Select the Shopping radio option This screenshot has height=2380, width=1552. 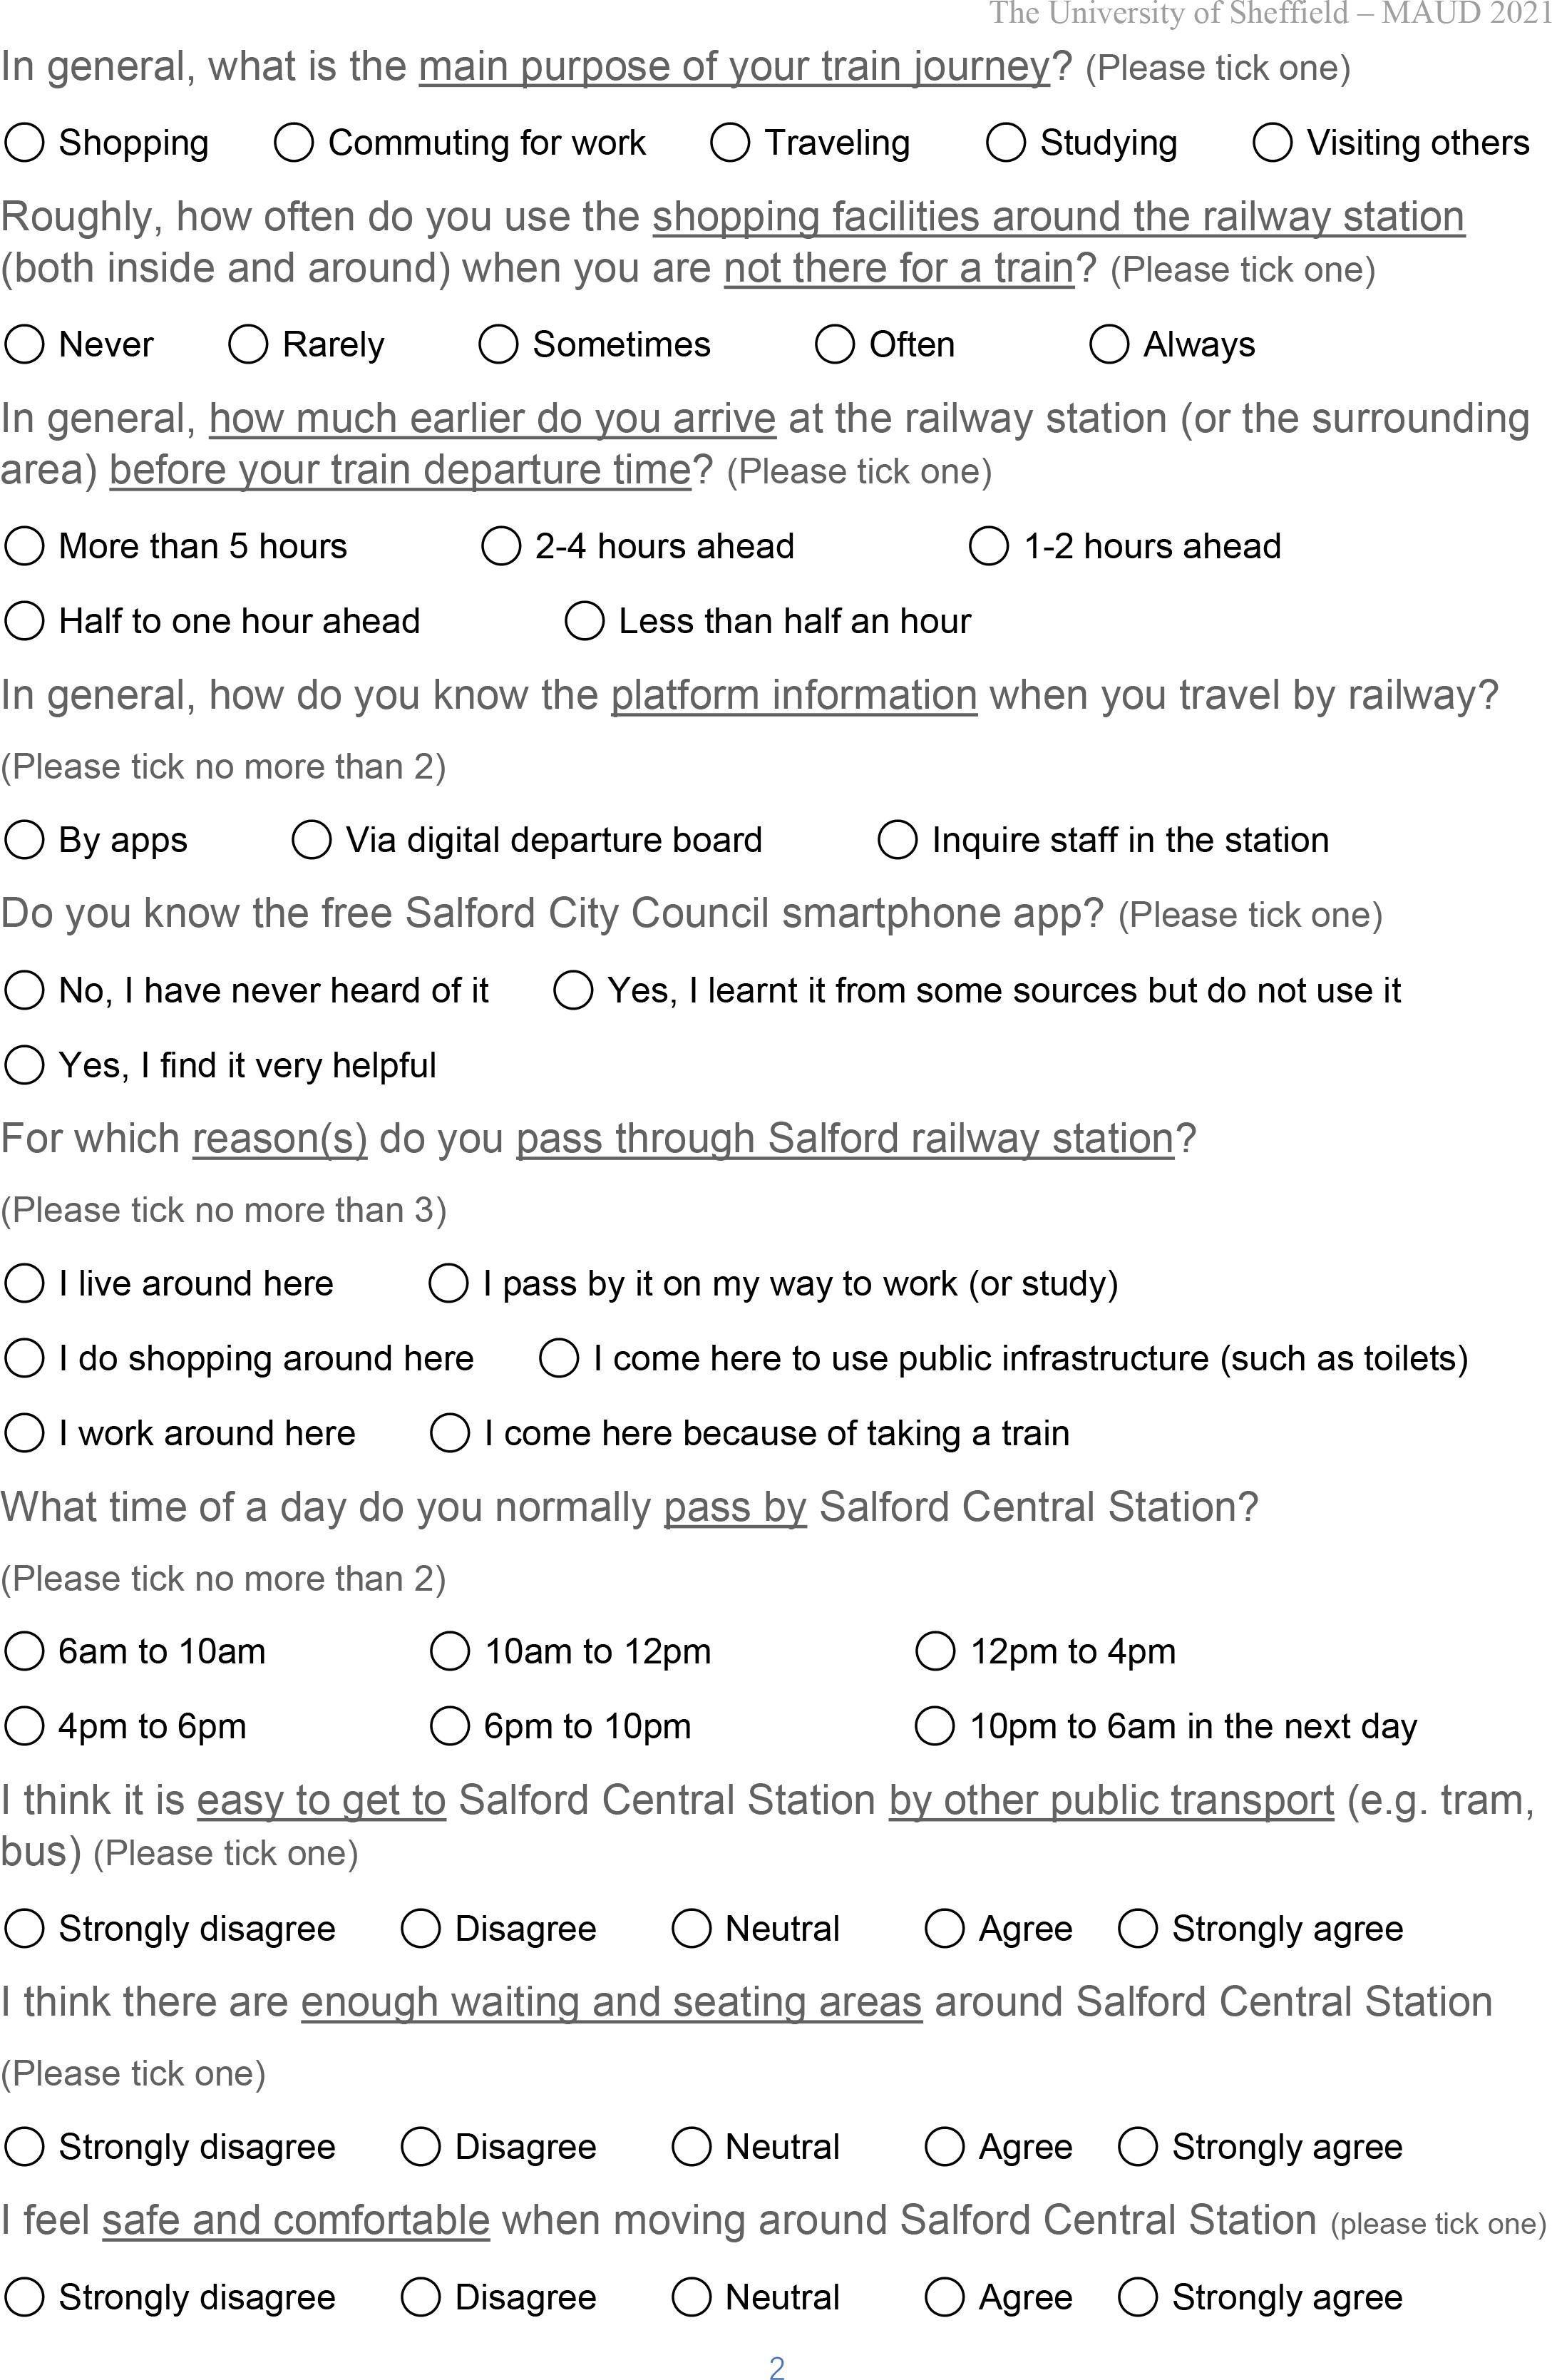pyautogui.click(x=24, y=143)
